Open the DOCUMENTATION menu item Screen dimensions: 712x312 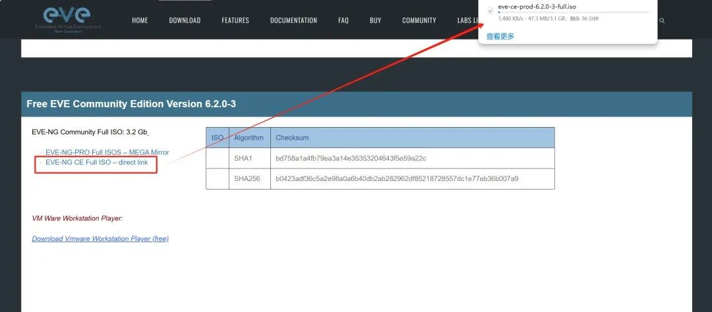[294, 20]
